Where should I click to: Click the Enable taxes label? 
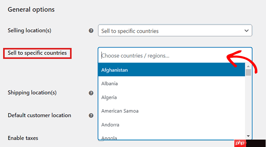[x=23, y=138]
